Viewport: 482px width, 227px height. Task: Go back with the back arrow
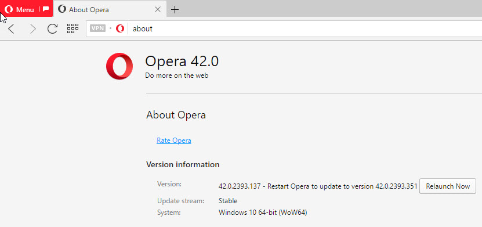12,29
